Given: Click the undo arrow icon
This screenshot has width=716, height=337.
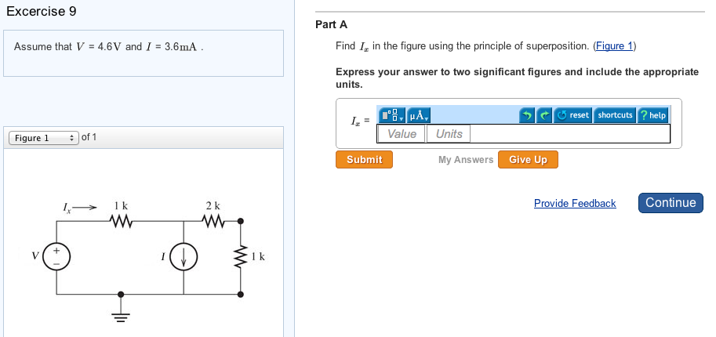Looking at the screenshot, I should coord(529,115).
